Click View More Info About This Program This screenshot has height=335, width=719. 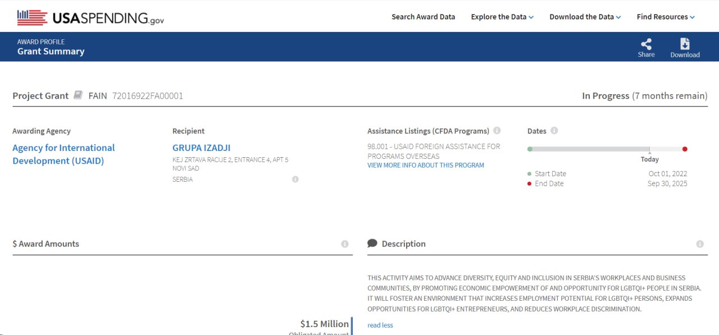coord(425,166)
